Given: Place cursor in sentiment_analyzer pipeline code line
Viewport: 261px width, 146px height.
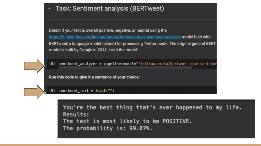Looking at the screenshot, I should tap(137, 64).
